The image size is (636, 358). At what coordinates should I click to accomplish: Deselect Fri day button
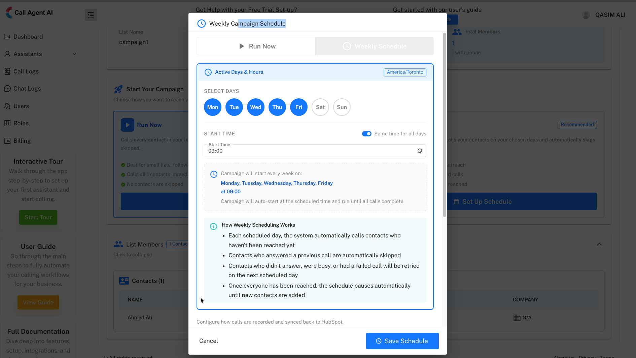pos(299,107)
